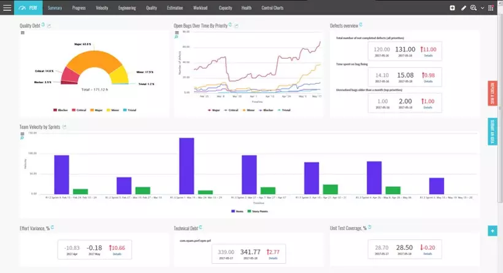Open the Capacity tab
The image size is (503, 273).
point(225,8)
